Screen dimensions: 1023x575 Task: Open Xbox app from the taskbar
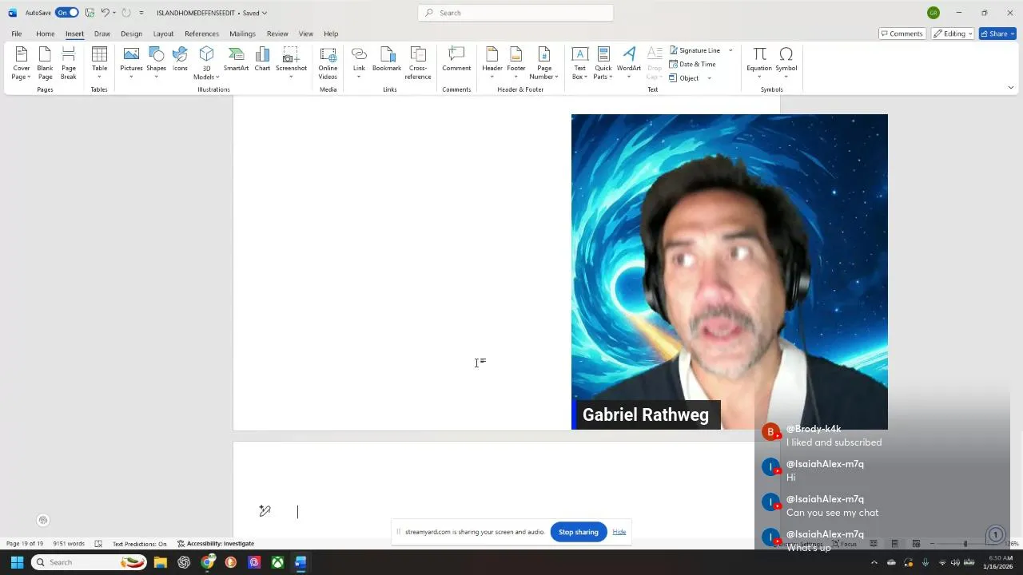pyautogui.click(x=277, y=562)
